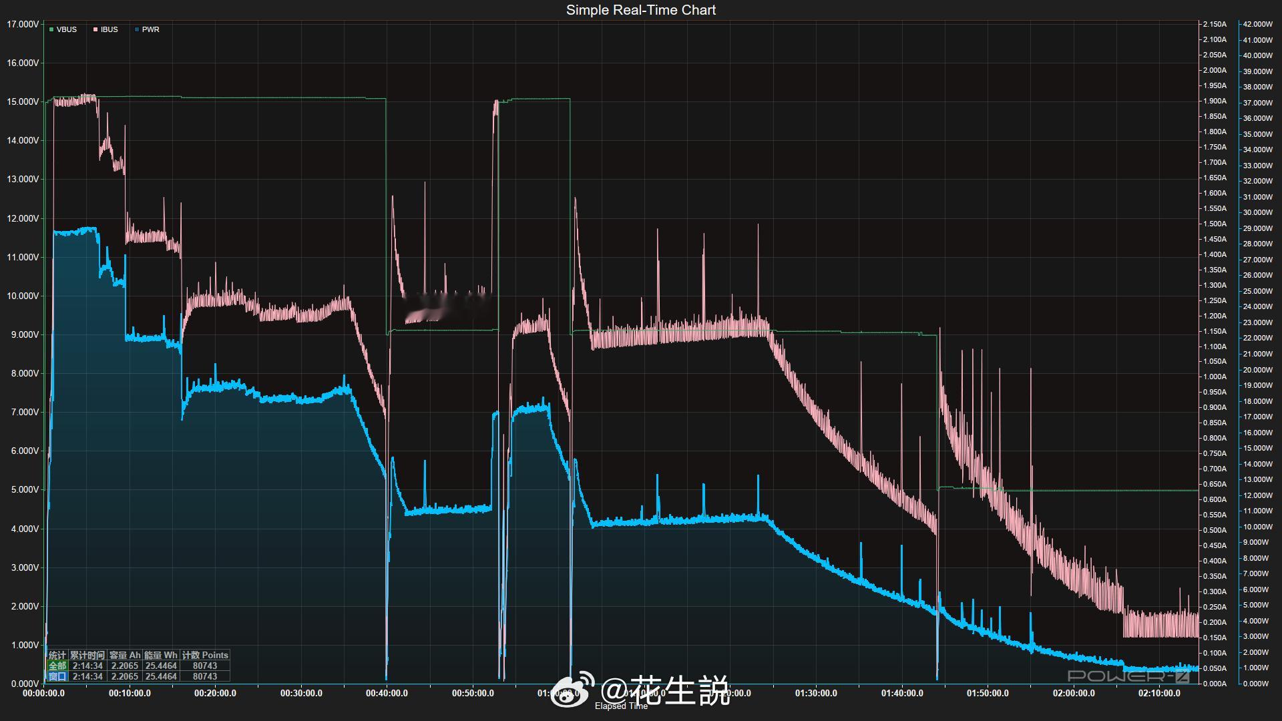This screenshot has width=1282, height=721.
Task: Click the green VBUS legend color square
Action: click(x=51, y=29)
